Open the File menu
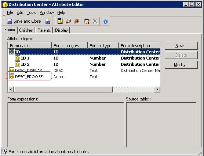The height and width of the screenshot is (156, 204). tap(10, 12)
